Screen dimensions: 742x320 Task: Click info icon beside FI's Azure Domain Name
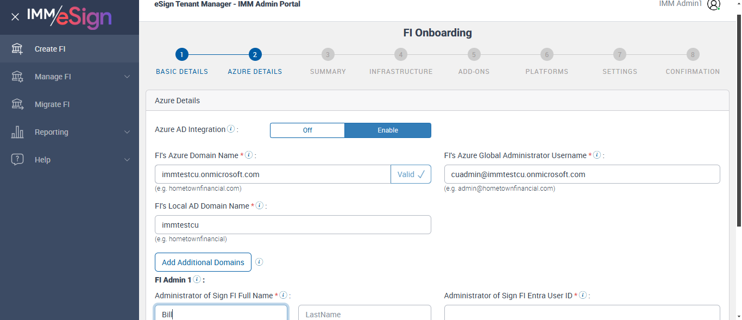pyautogui.click(x=249, y=155)
